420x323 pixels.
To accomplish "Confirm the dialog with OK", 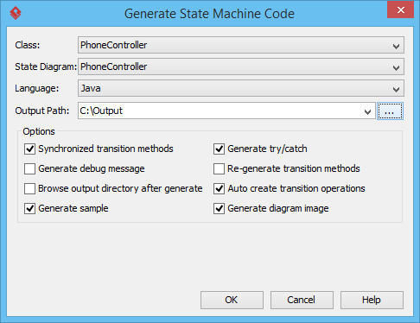I will (232, 300).
